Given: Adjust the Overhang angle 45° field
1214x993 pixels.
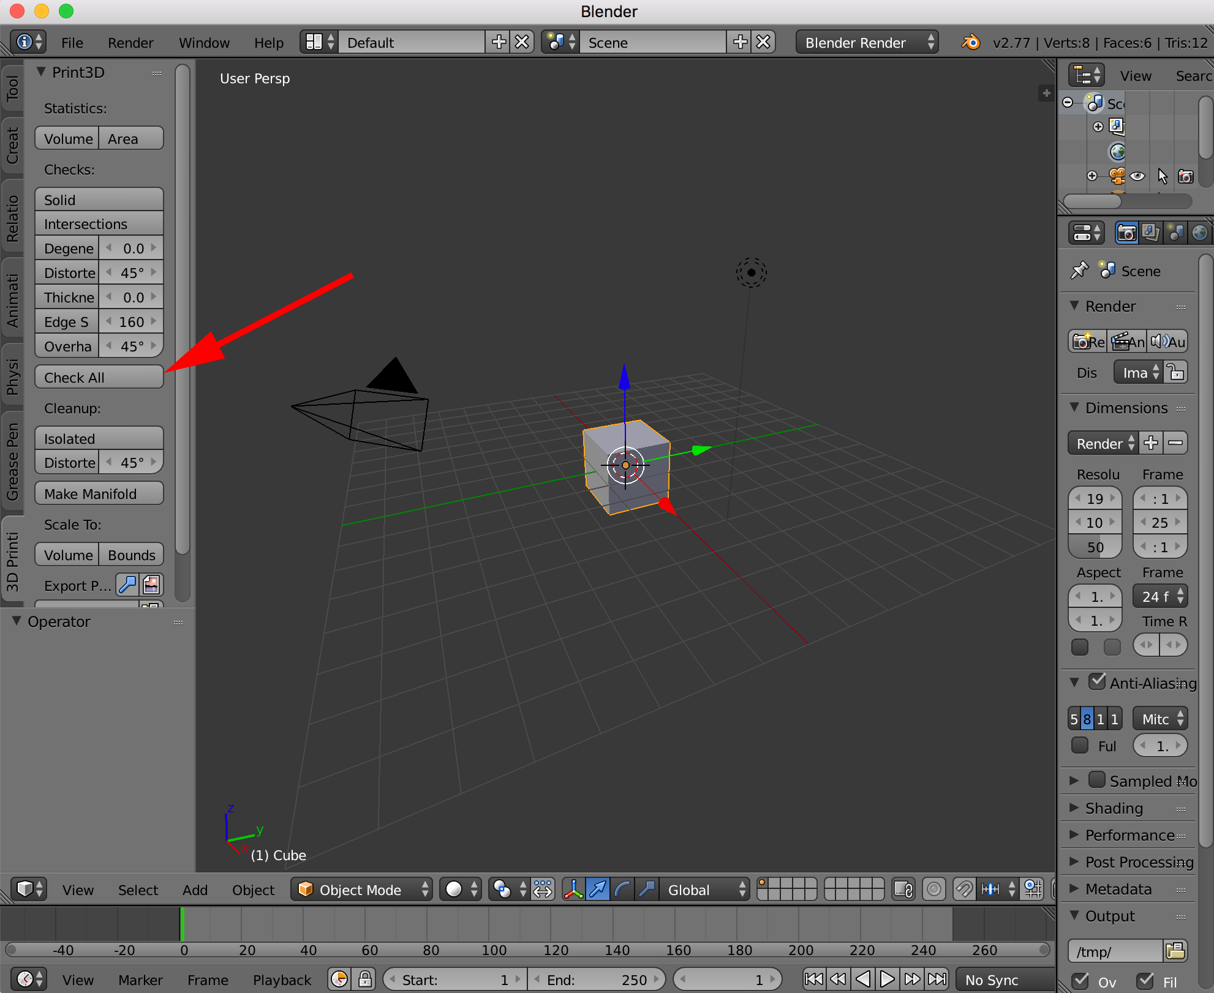Looking at the screenshot, I should [131, 347].
